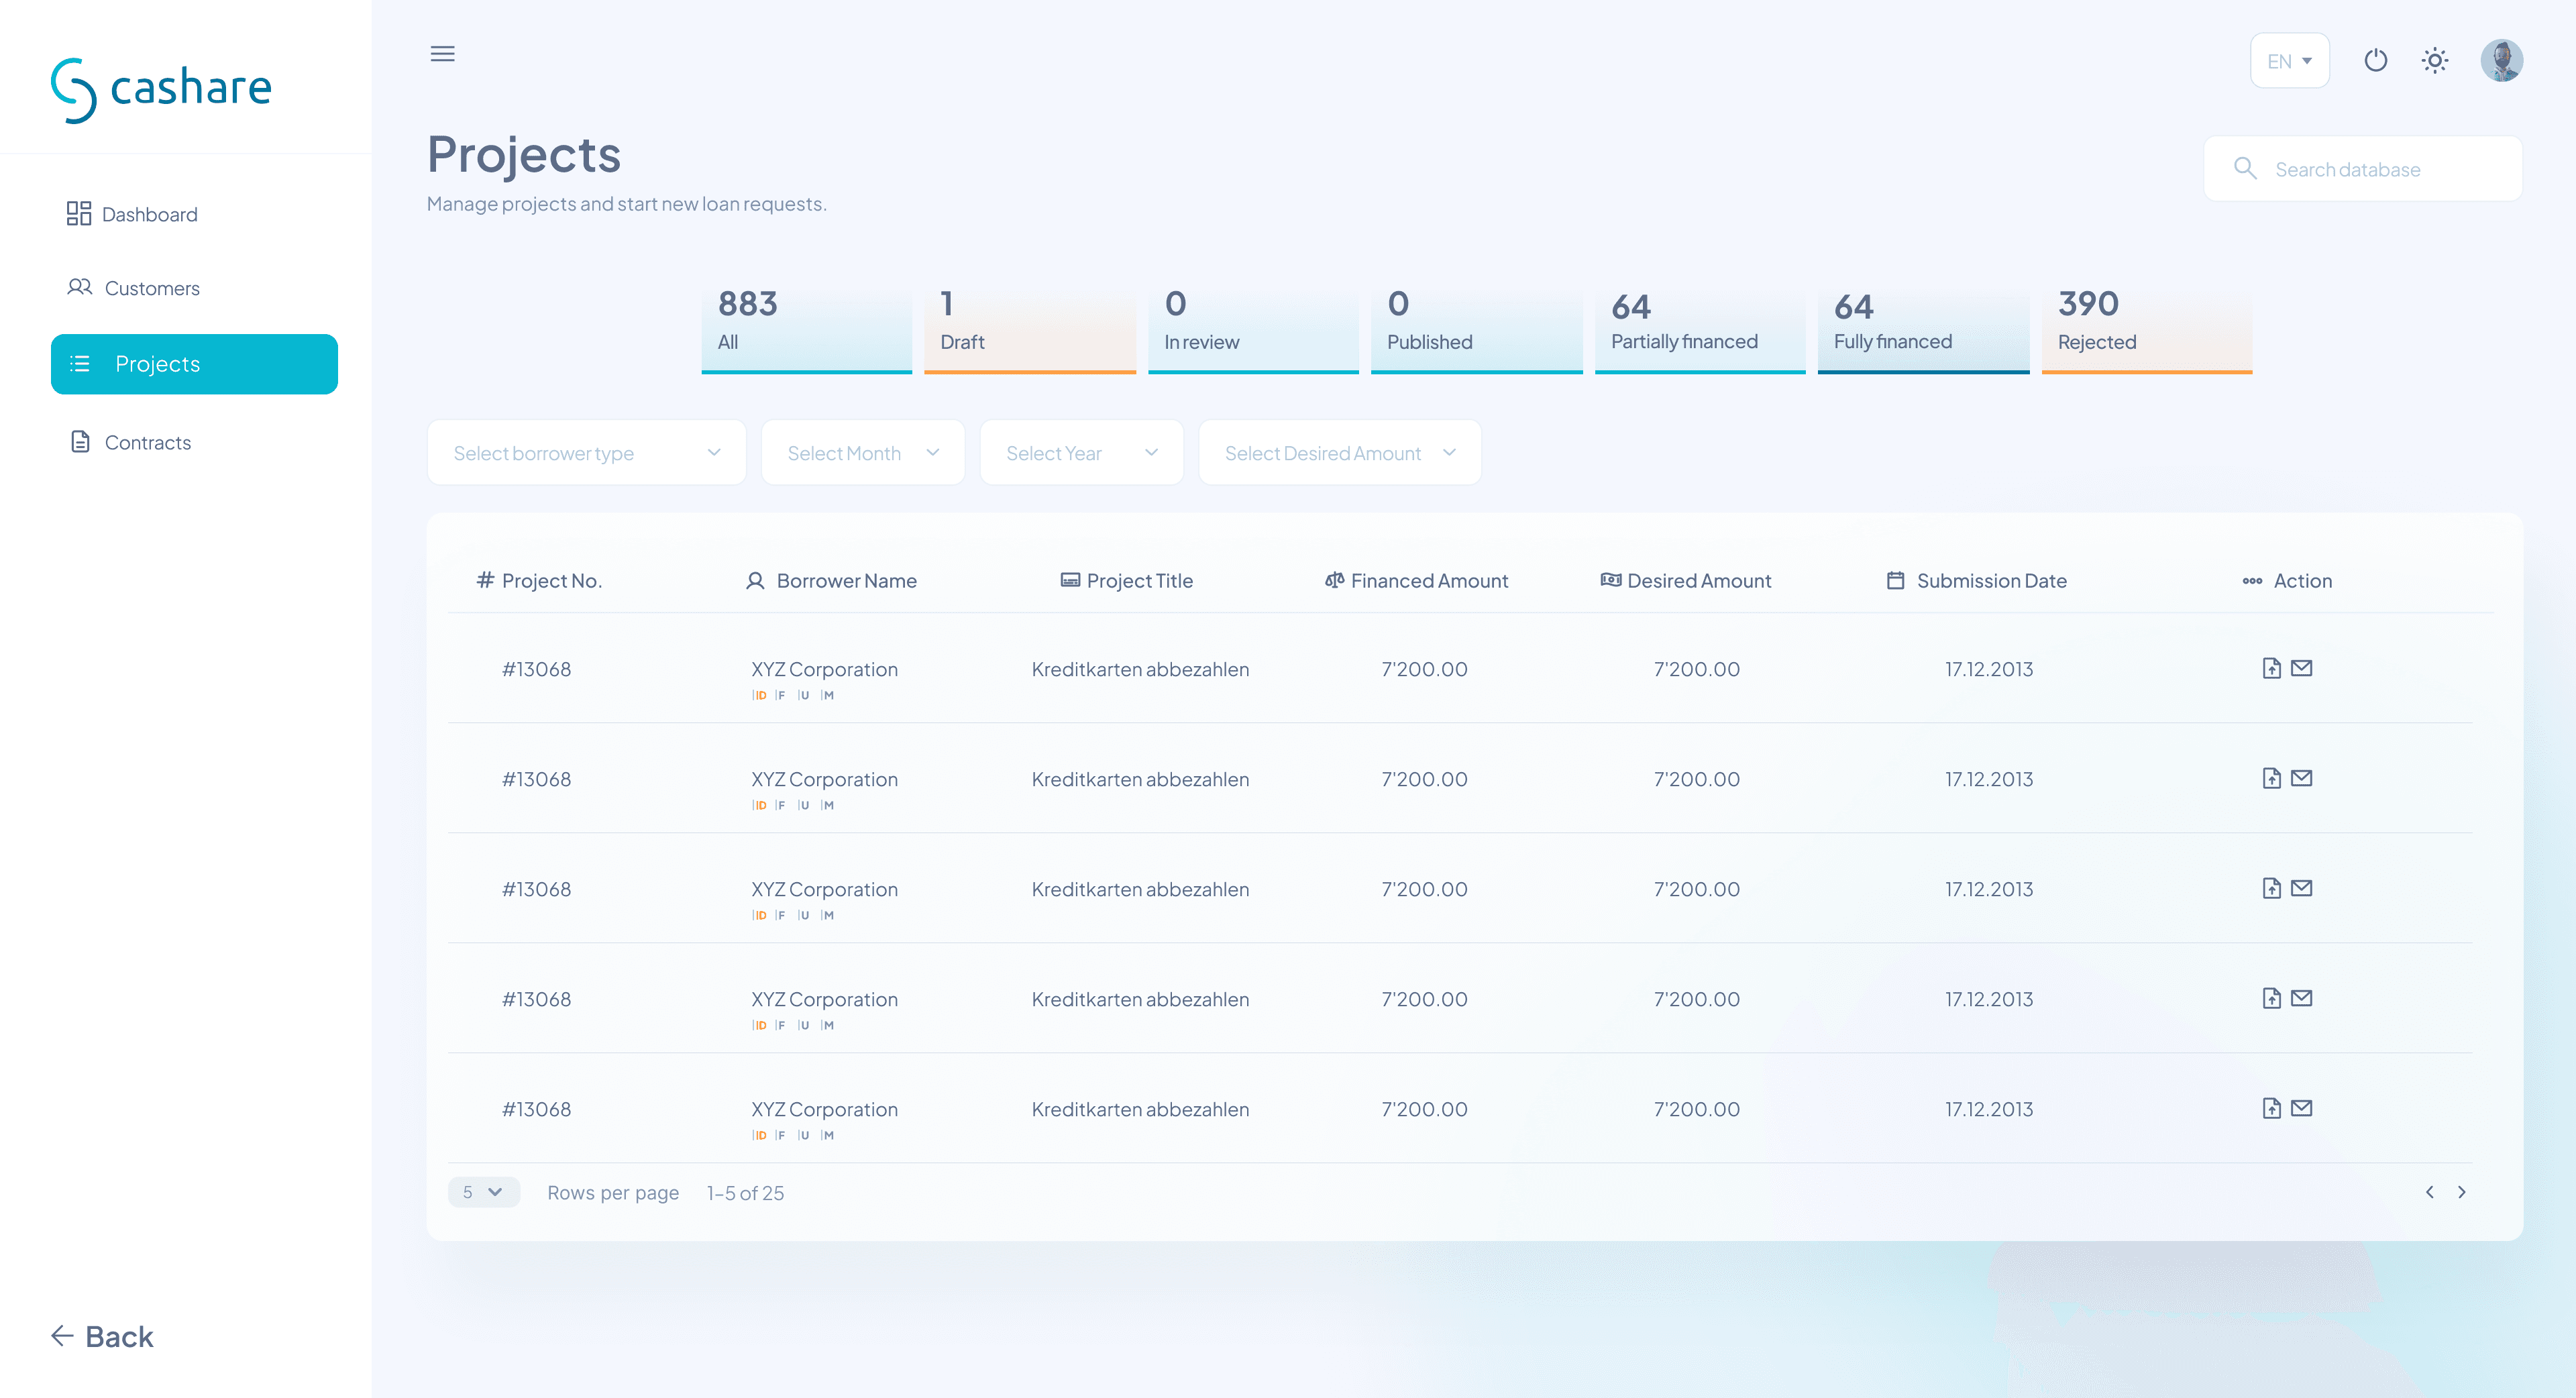Viewport: 2576px width, 1398px height.
Task: Go to next table page arrow
Action: click(2462, 1192)
